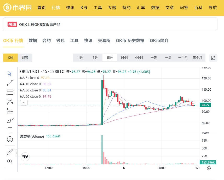The image size is (224, 180).
Task: Select the 5分 timeframe
Action: coord(95,58)
